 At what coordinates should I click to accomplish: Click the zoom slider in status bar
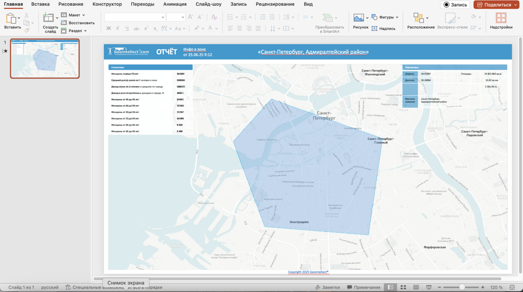pos(462,288)
